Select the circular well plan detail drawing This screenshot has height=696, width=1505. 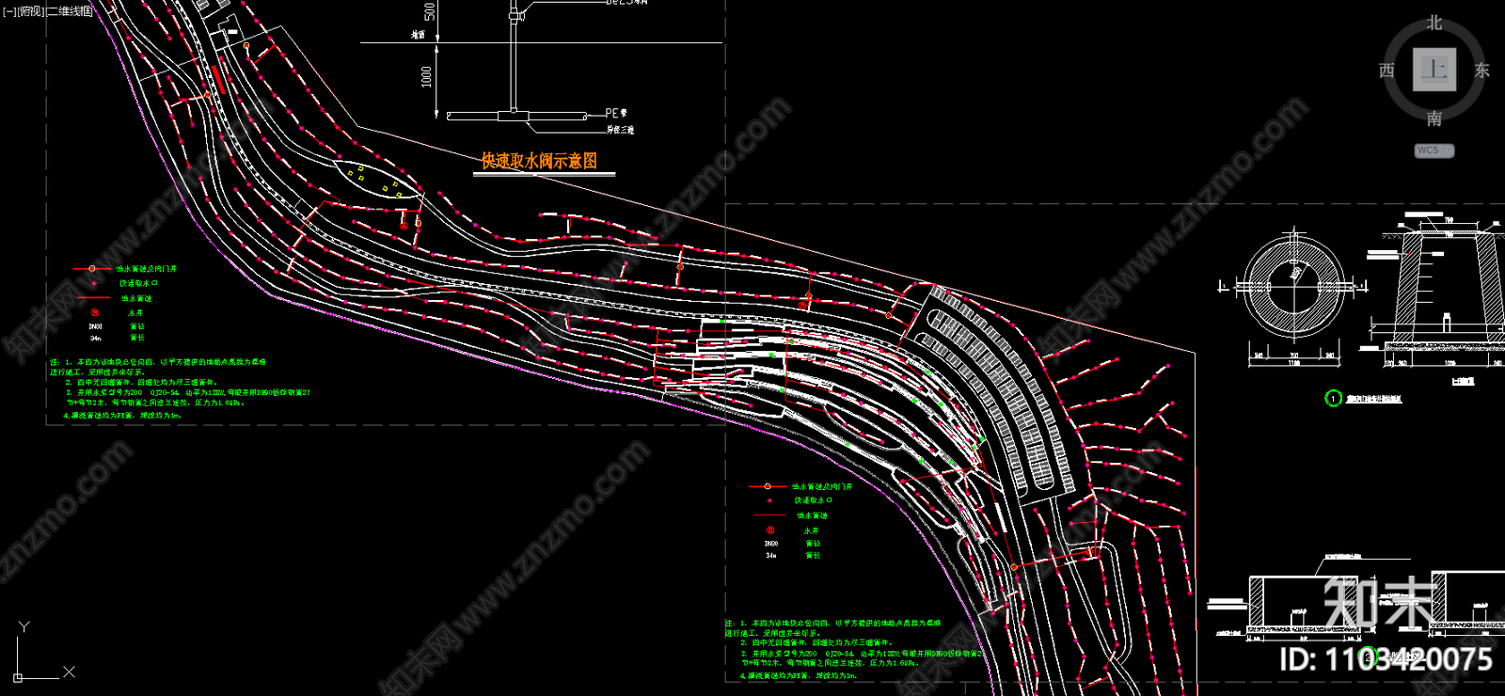1293,286
